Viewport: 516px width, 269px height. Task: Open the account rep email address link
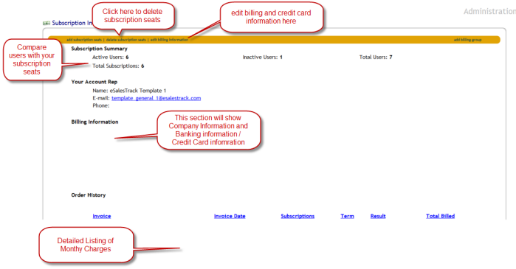(x=156, y=98)
